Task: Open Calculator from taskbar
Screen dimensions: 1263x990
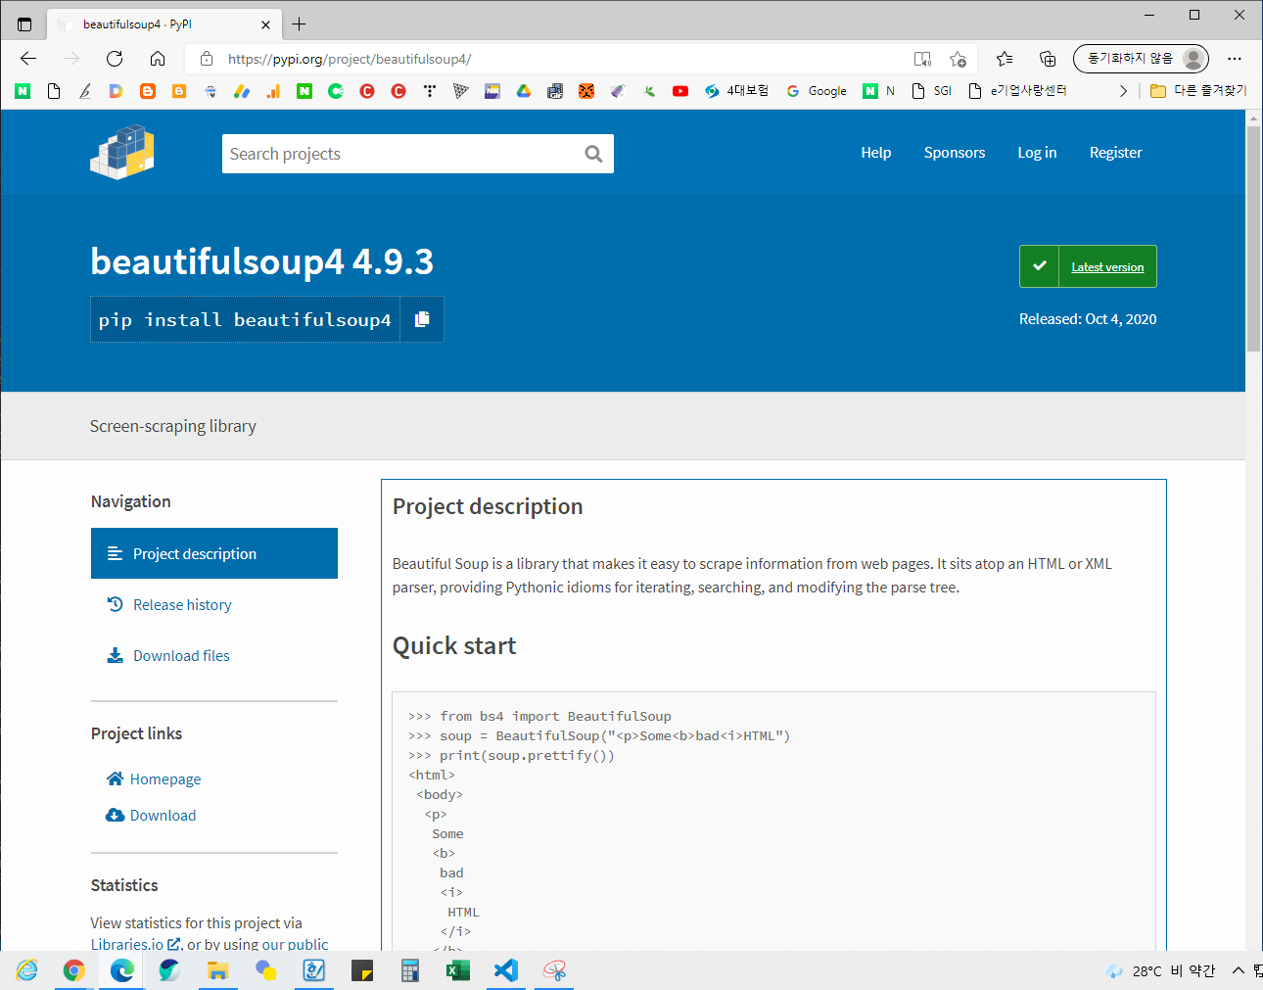Action: [409, 970]
